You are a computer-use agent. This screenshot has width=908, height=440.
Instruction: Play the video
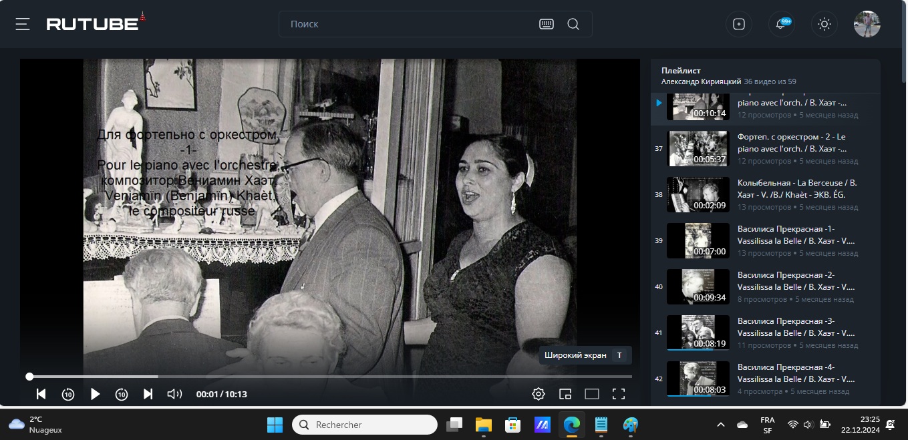coord(95,394)
